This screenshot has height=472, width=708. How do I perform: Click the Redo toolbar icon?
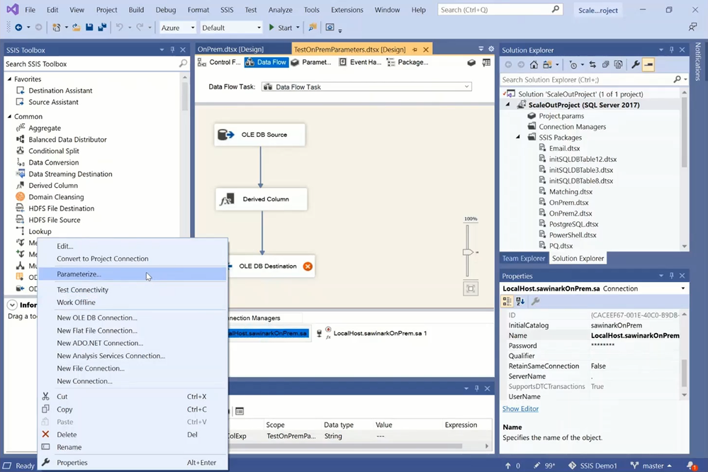pyautogui.click(x=140, y=28)
